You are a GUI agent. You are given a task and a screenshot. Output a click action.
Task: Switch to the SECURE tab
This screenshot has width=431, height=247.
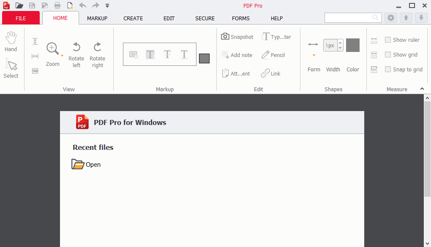coord(205,19)
